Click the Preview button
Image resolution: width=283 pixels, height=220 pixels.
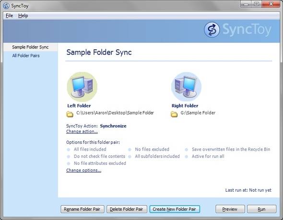click(230, 209)
